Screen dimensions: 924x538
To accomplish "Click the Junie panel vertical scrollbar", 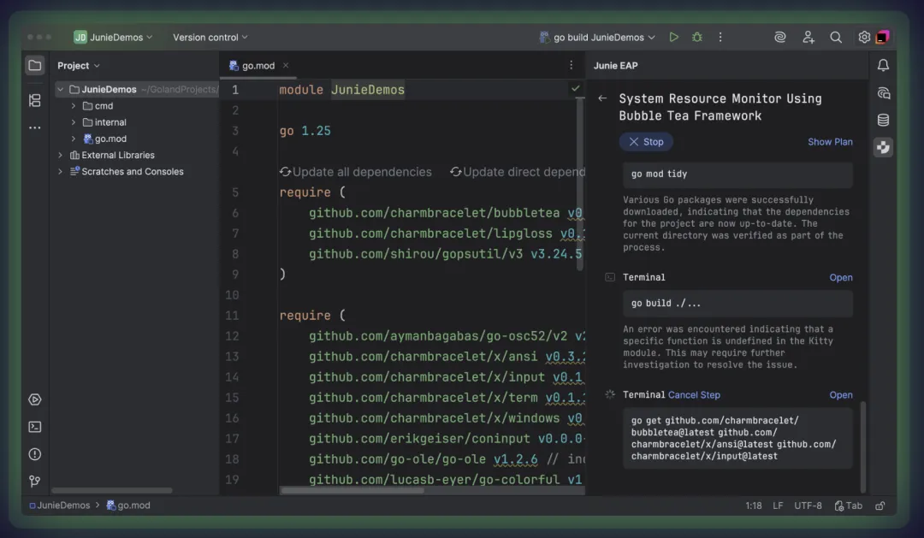I will pyautogui.click(x=862, y=446).
